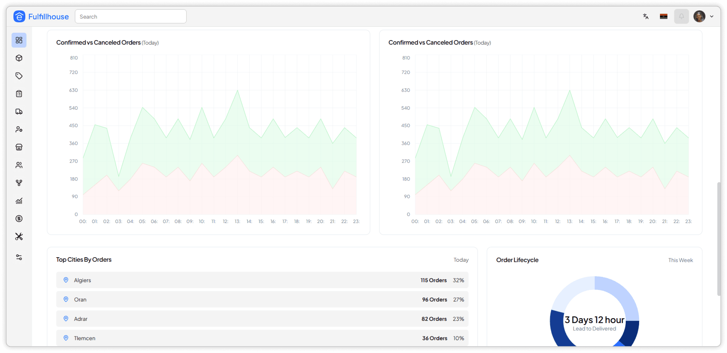Click the storefront icon in sidebar
Image resolution: width=727 pixels, height=353 pixels.
19,147
